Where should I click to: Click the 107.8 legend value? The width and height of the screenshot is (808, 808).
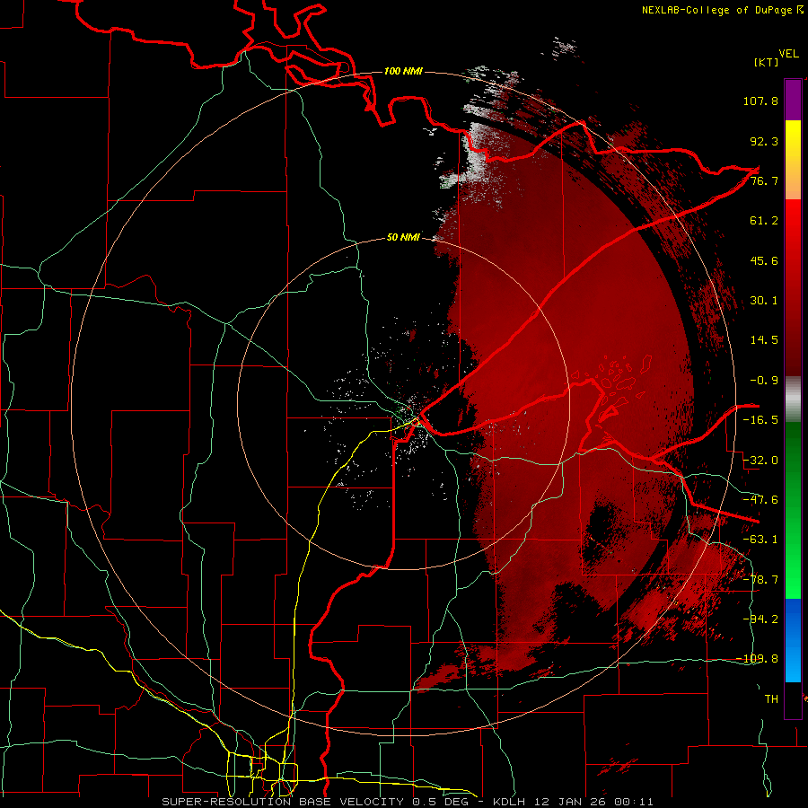760,101
